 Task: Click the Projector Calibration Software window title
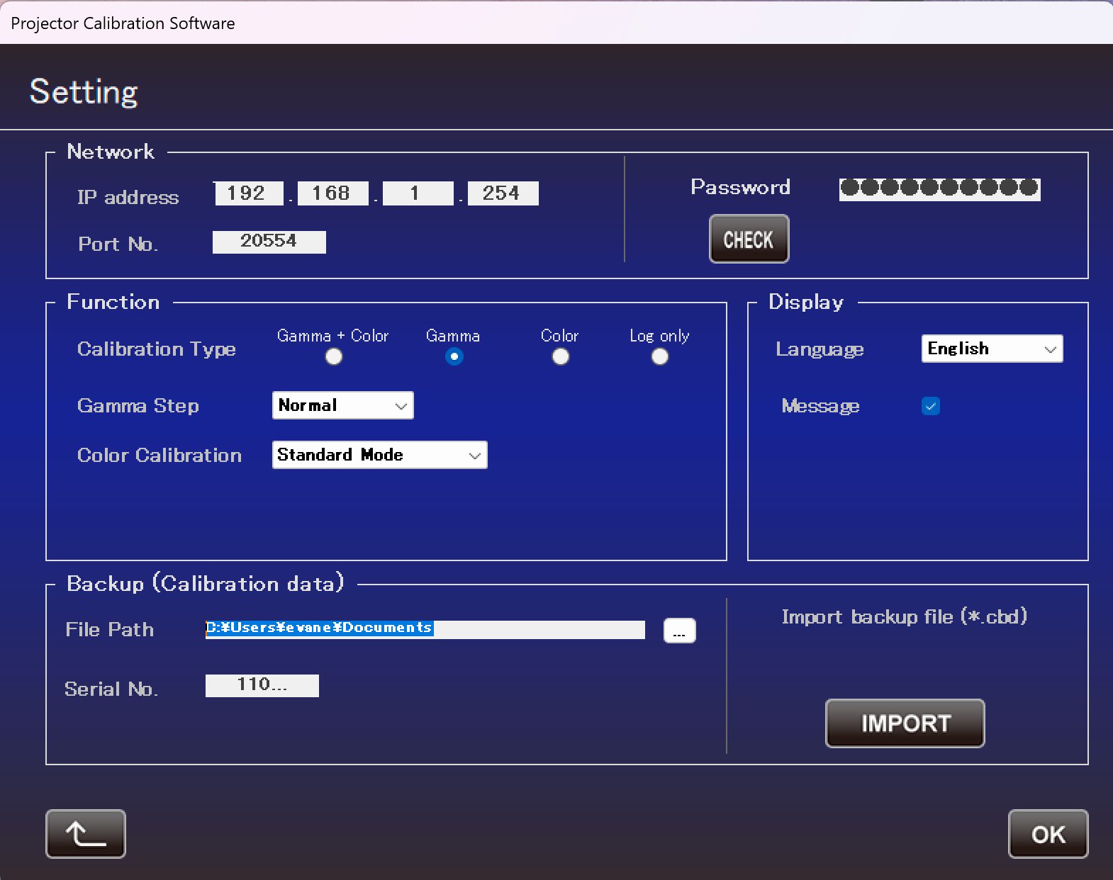123,23
